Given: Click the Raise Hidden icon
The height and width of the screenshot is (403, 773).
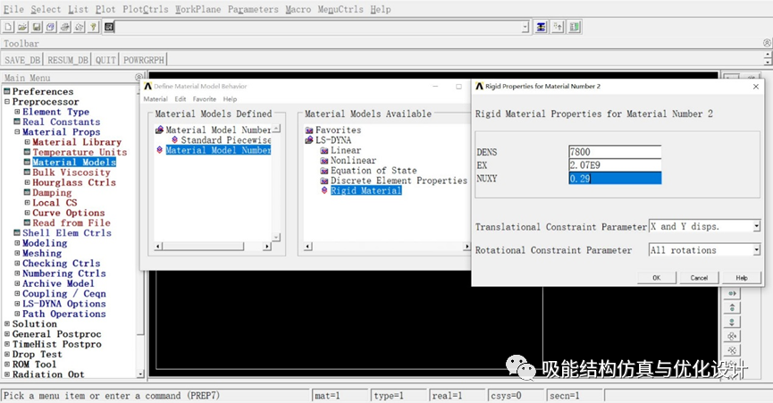Looking at the screenshot, I should tap(542, 27).
